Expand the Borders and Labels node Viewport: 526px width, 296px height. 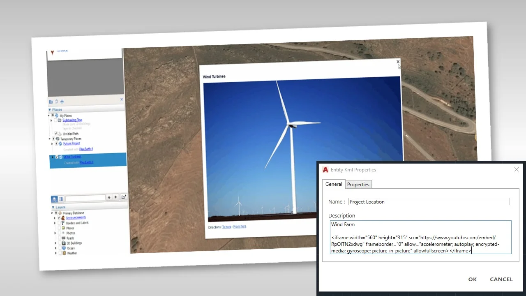(x=55, y=223)
